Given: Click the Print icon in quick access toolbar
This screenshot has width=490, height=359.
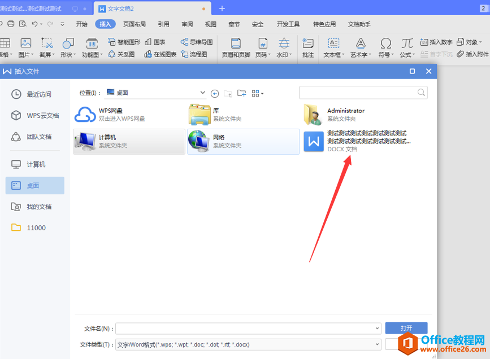Looking at the screenshot, I should coord(11,24).
